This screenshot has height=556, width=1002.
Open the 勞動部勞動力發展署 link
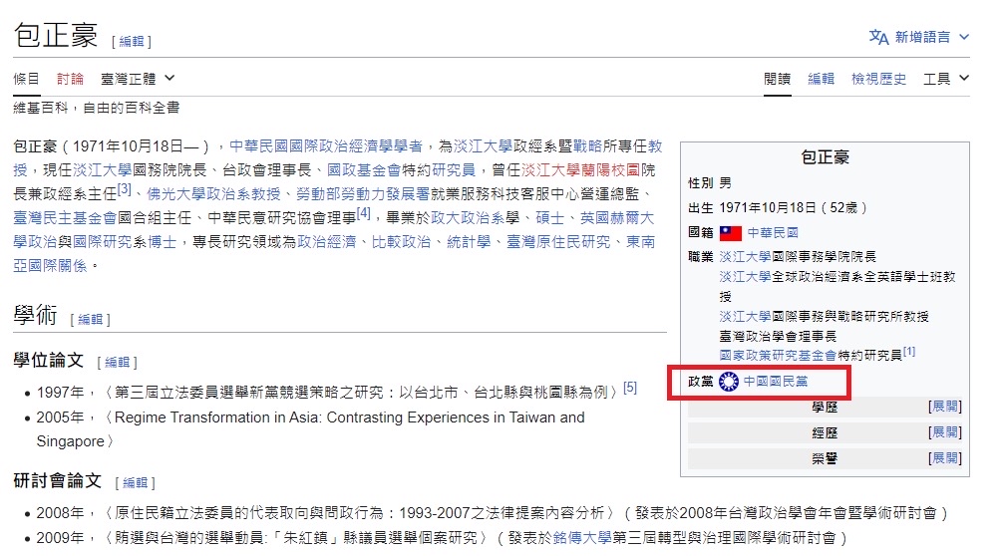pos(363,194)
